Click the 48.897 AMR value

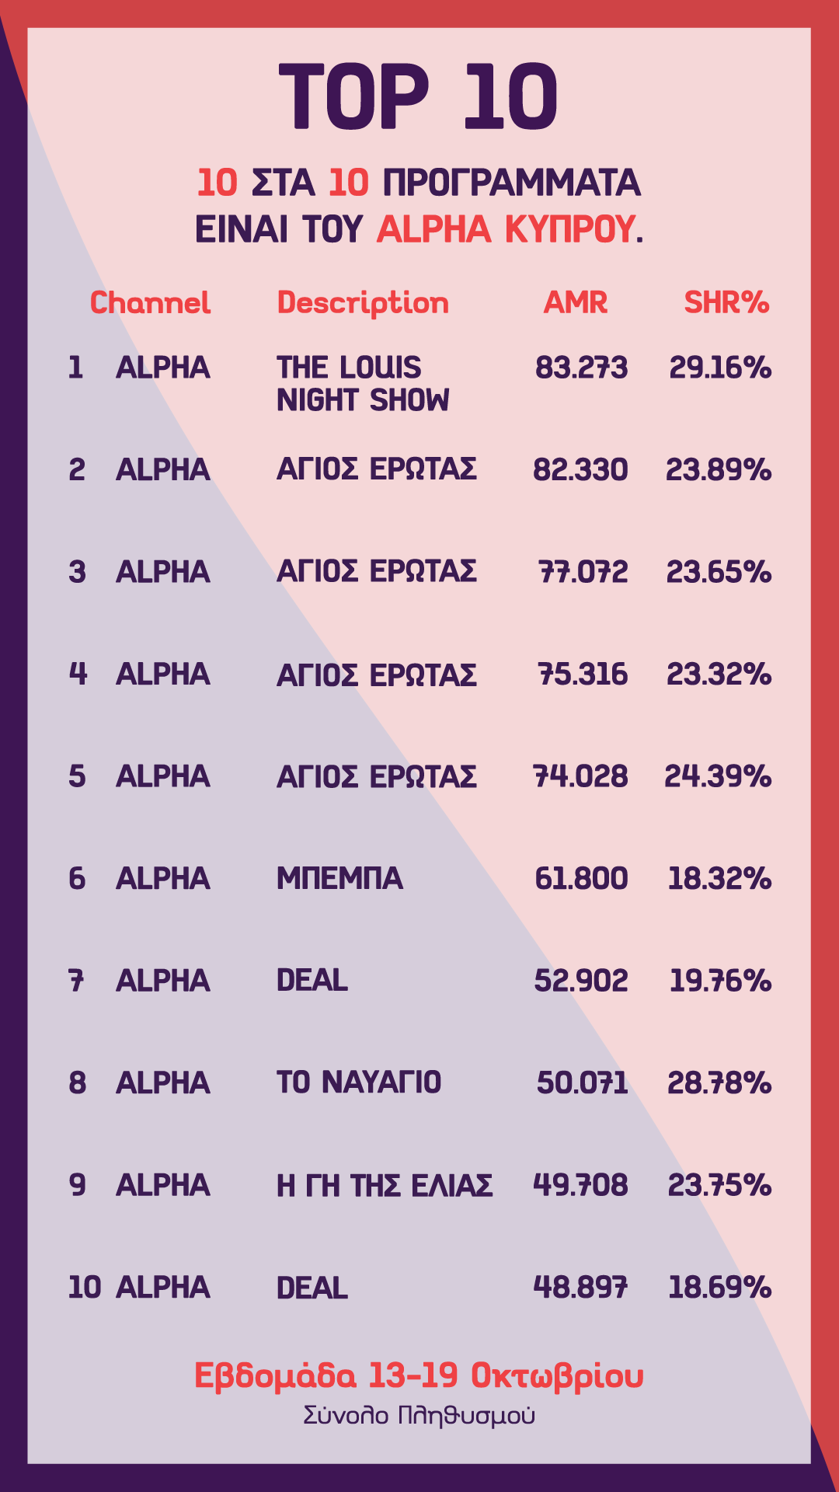pos(580,1288)
